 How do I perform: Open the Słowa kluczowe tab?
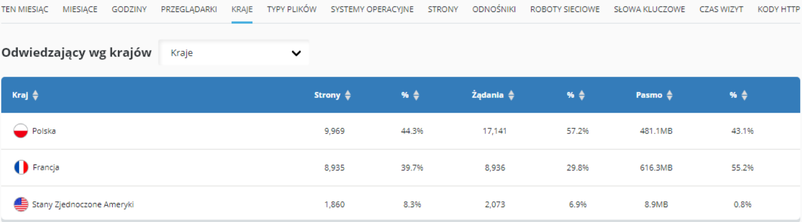650,10
